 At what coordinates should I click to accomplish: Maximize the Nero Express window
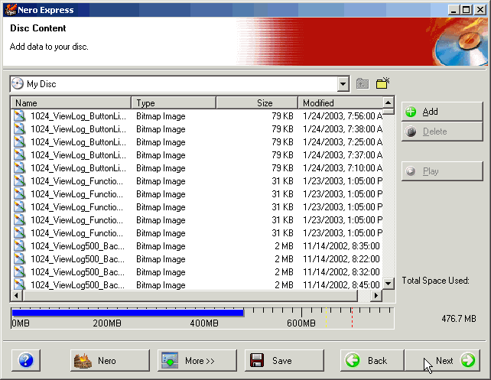466,10
